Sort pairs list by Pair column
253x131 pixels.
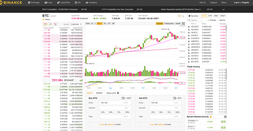point(193,24)
